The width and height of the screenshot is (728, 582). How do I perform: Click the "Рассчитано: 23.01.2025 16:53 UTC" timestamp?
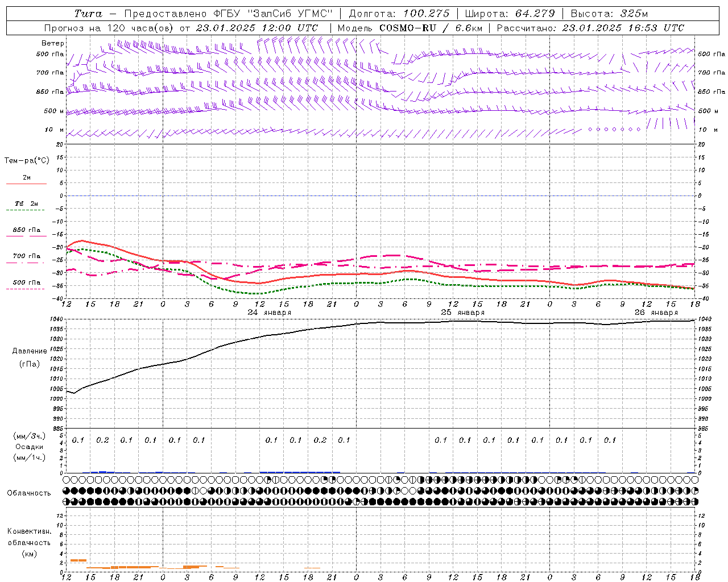(590, 28)
